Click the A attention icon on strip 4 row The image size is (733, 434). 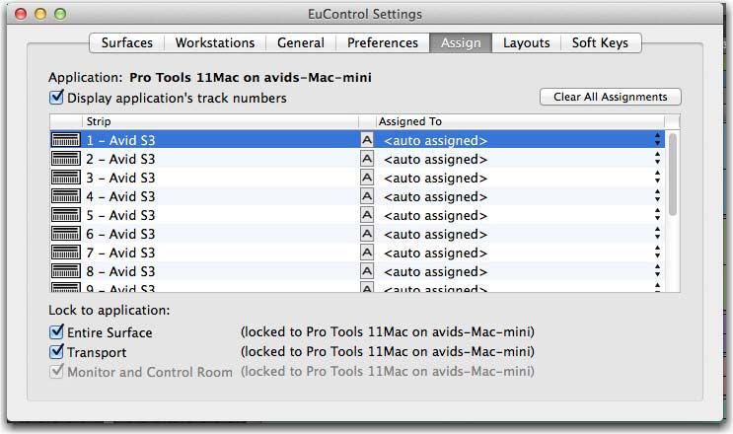point(367,196)
